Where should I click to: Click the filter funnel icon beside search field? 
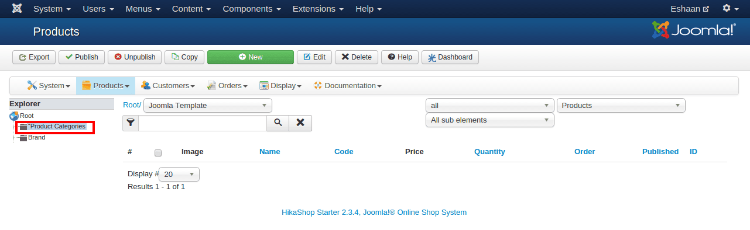[x=131, y=123]
